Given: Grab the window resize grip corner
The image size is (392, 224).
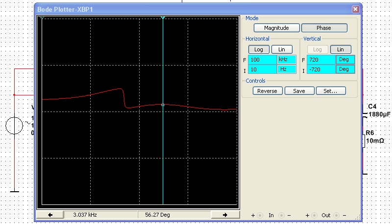Looking at the screenshot, I should pos(358,217).
